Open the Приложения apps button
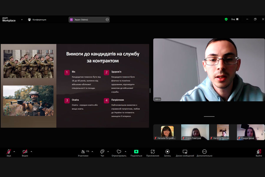Screen dimensions: 265x177 point(153,153)
